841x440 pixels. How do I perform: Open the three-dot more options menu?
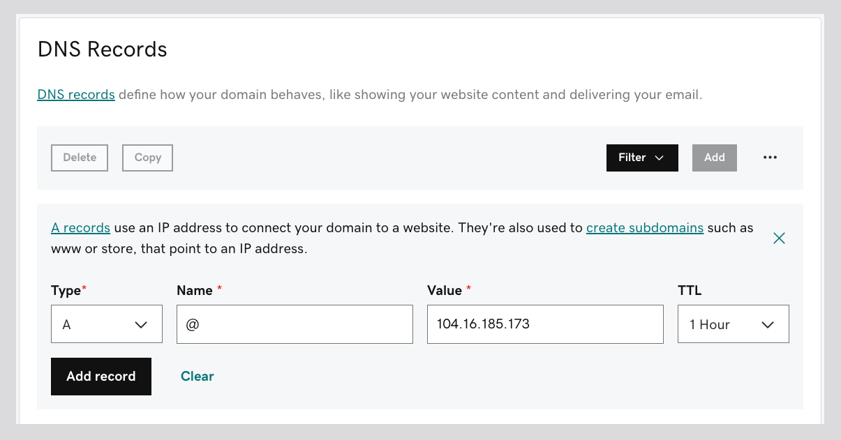pyautogui.click(x=770, y=158)
